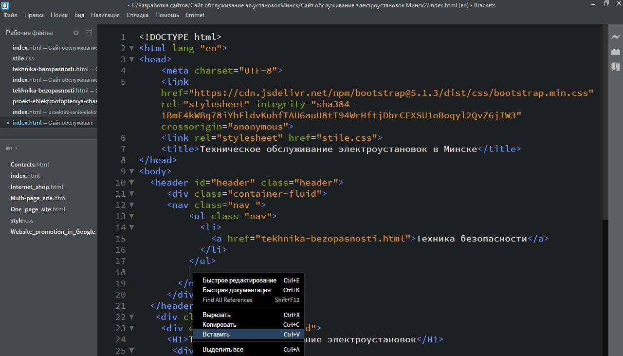Click Быстрое редактирование in the context menu

pos(239,281)
